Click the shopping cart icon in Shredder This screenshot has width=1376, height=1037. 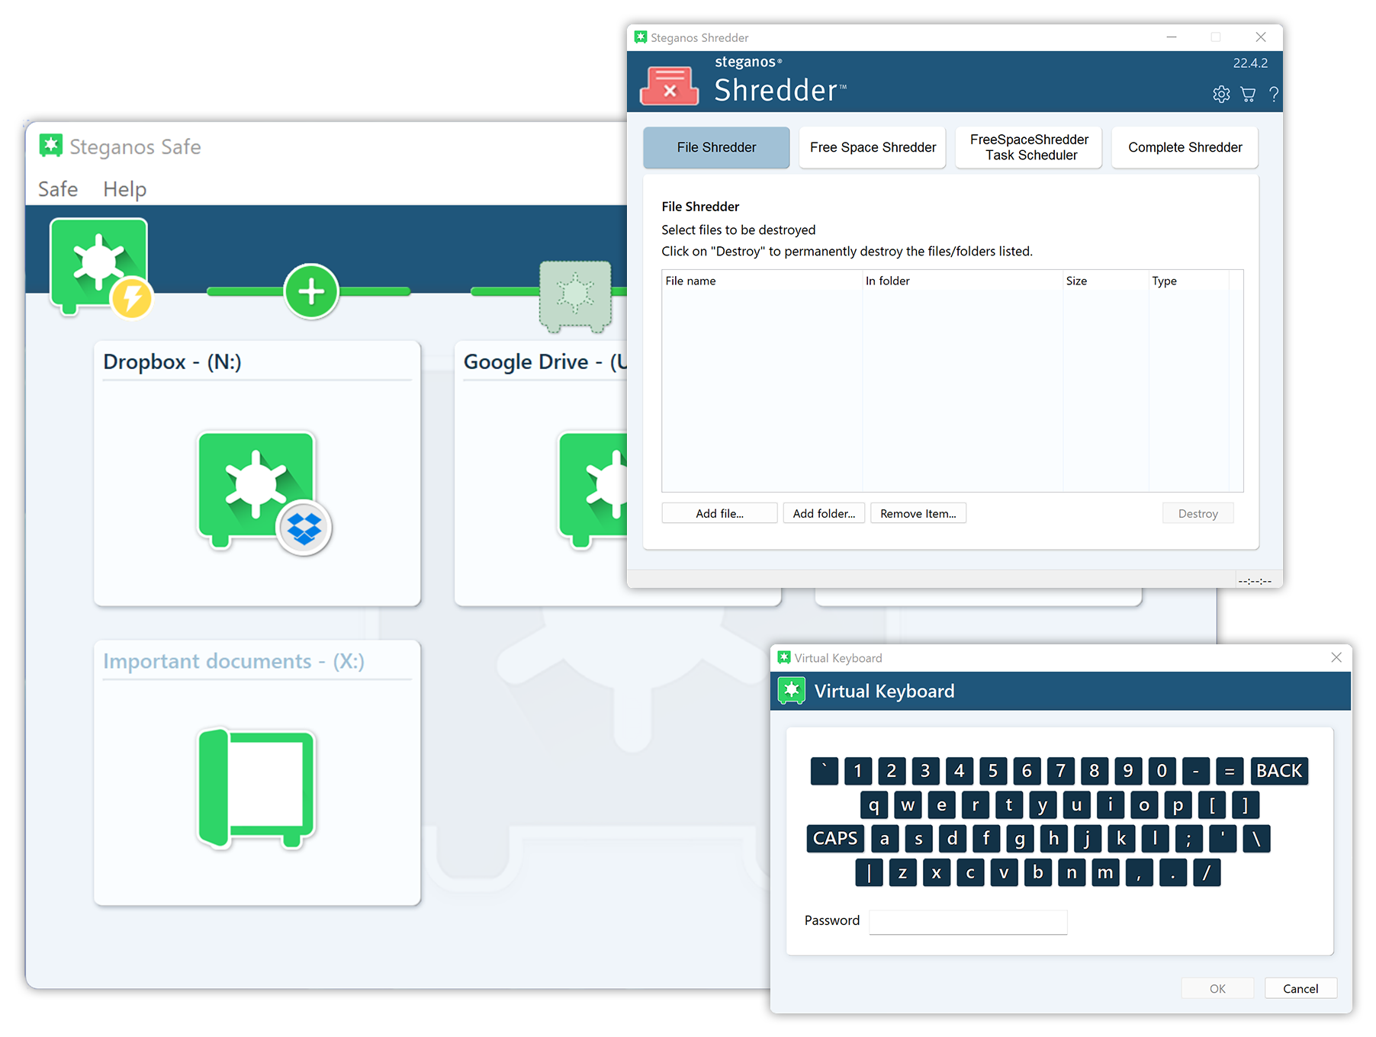(1248, 94)
